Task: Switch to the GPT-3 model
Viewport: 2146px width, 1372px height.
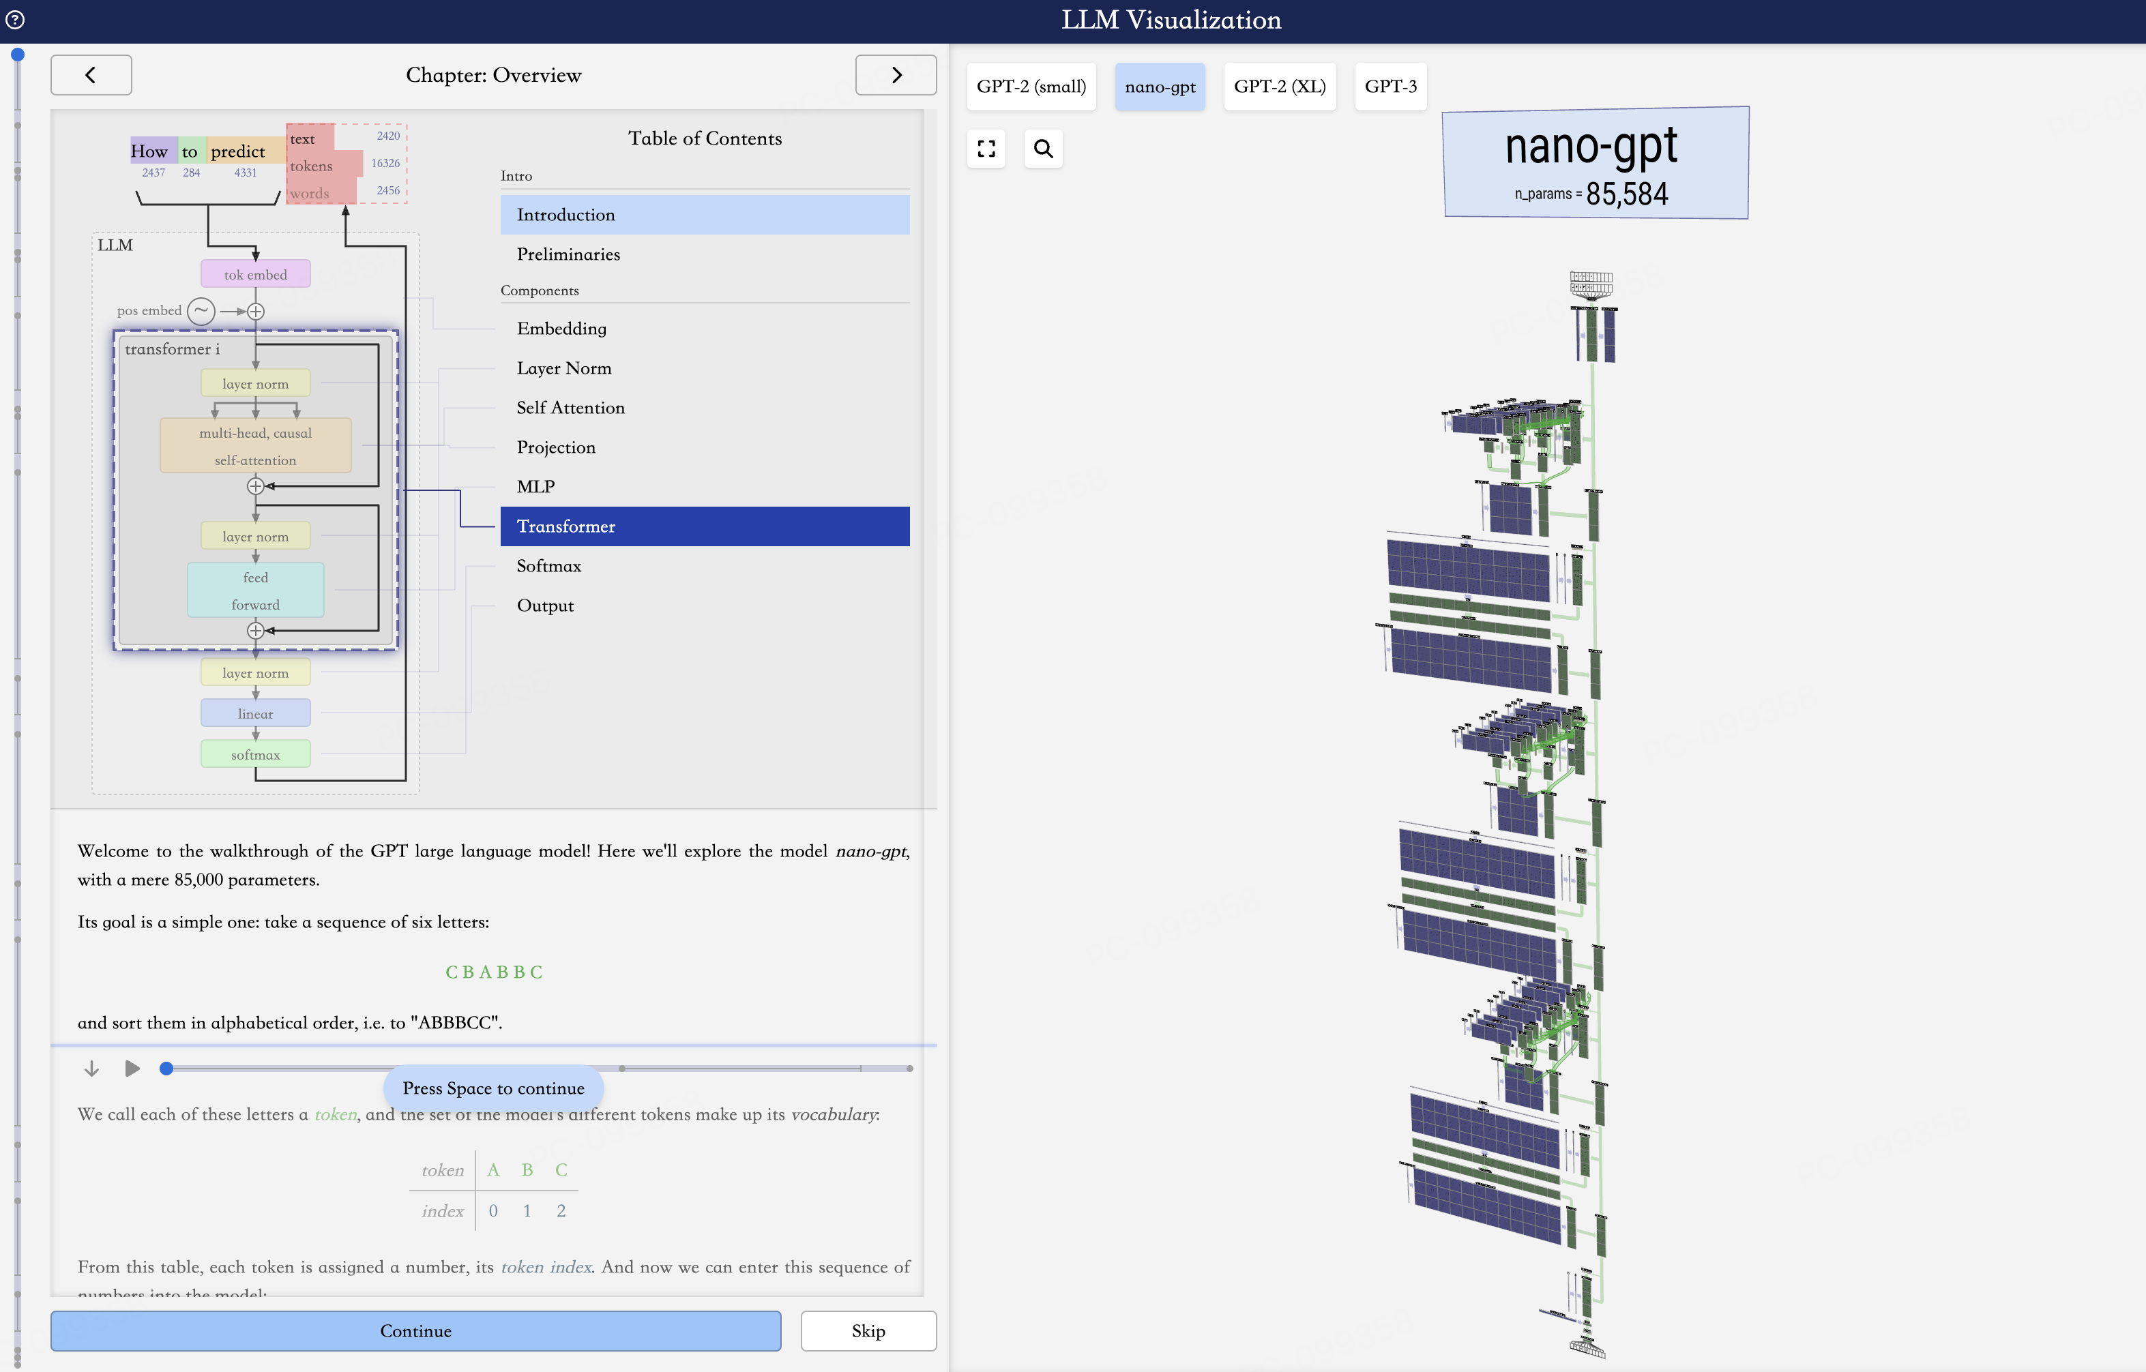Action: 1390,87
